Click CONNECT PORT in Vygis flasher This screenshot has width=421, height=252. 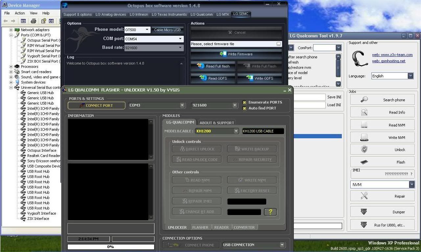[x=96, y=106]
